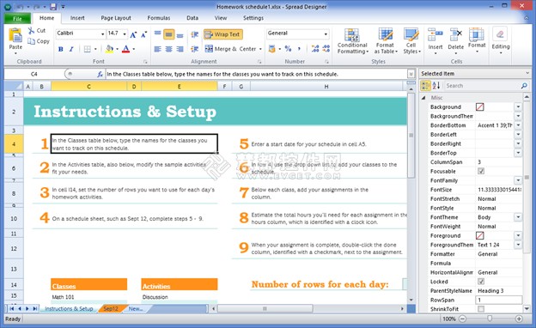Image resolution: width=536 pixels, height=328 pixels.
Task: Open the font size 14.7 dropdown
Action: (x=125, y=33)
